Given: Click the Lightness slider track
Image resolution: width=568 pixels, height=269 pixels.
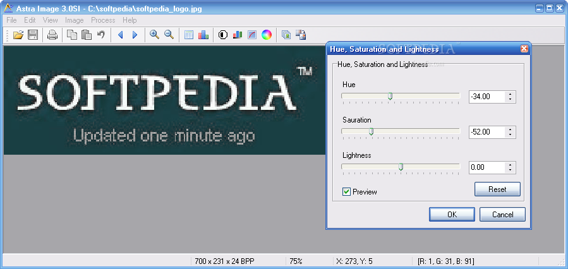Looking at the screenshot, I should [401, 167].
